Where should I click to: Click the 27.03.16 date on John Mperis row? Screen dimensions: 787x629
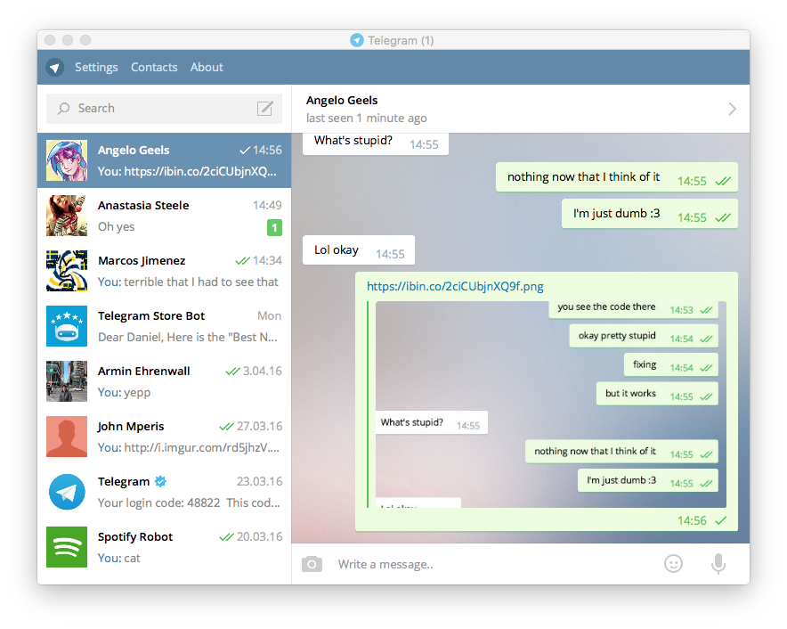pyautogui.click(x=259, y=427)
